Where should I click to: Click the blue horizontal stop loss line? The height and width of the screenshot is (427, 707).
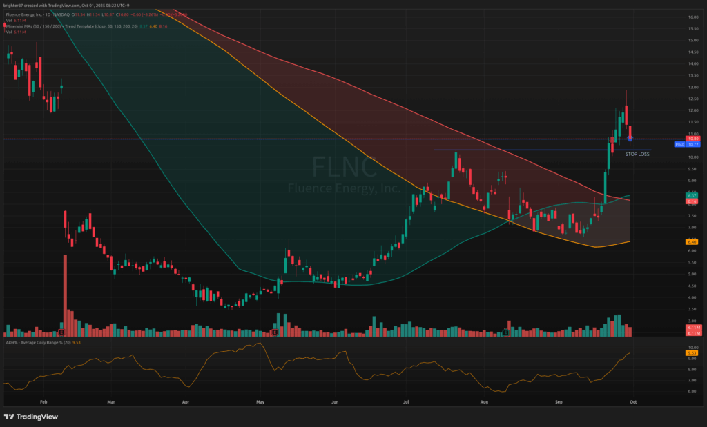click(x=539, y=150)
